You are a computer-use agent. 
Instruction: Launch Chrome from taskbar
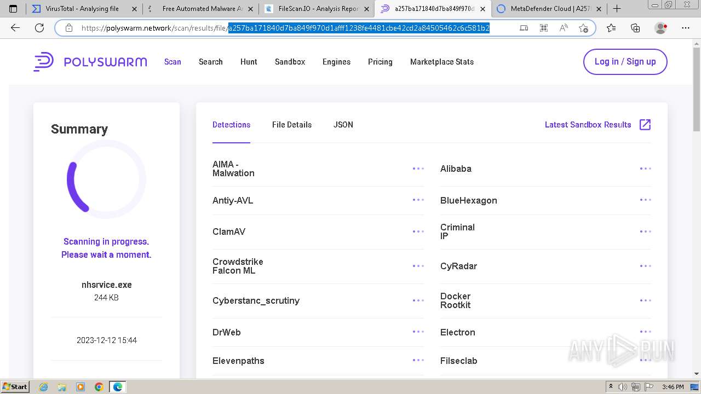point(99,387)
